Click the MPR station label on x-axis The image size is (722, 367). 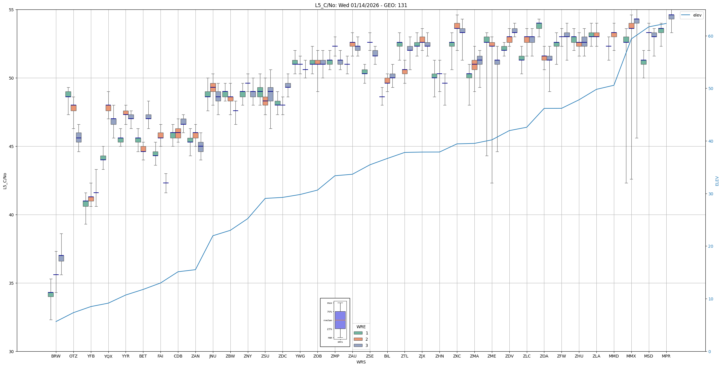666,356
